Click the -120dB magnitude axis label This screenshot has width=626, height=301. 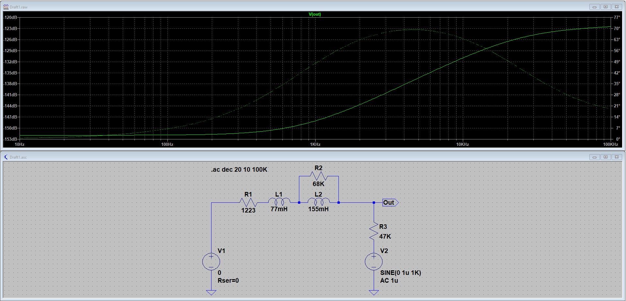(10, 17)
